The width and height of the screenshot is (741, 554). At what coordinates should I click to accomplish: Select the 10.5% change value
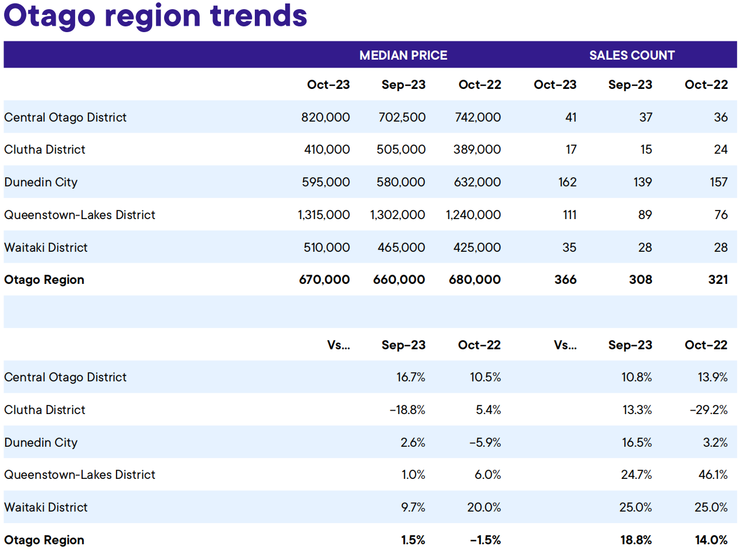click(x=486, y=377)
